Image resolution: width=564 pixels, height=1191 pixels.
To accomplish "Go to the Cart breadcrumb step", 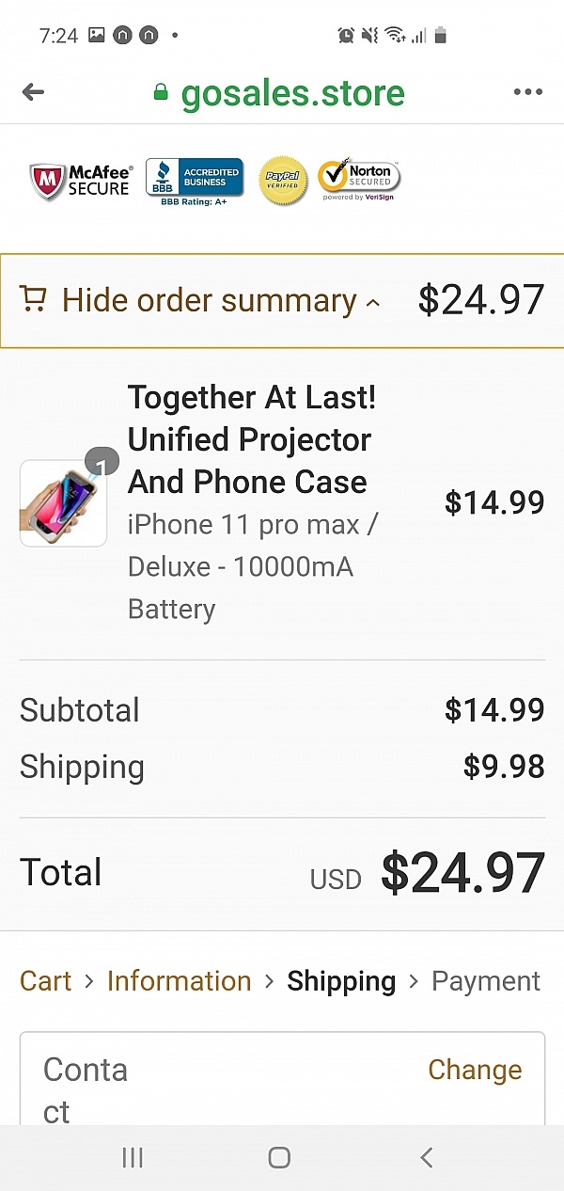I will tap(45, 981).
